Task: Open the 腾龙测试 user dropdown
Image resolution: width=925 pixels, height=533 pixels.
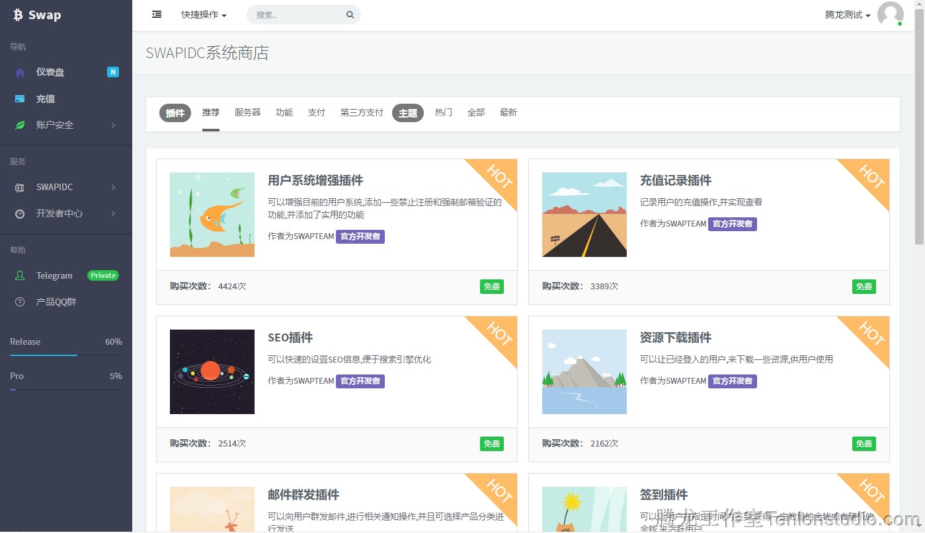Action: [848, 15]
